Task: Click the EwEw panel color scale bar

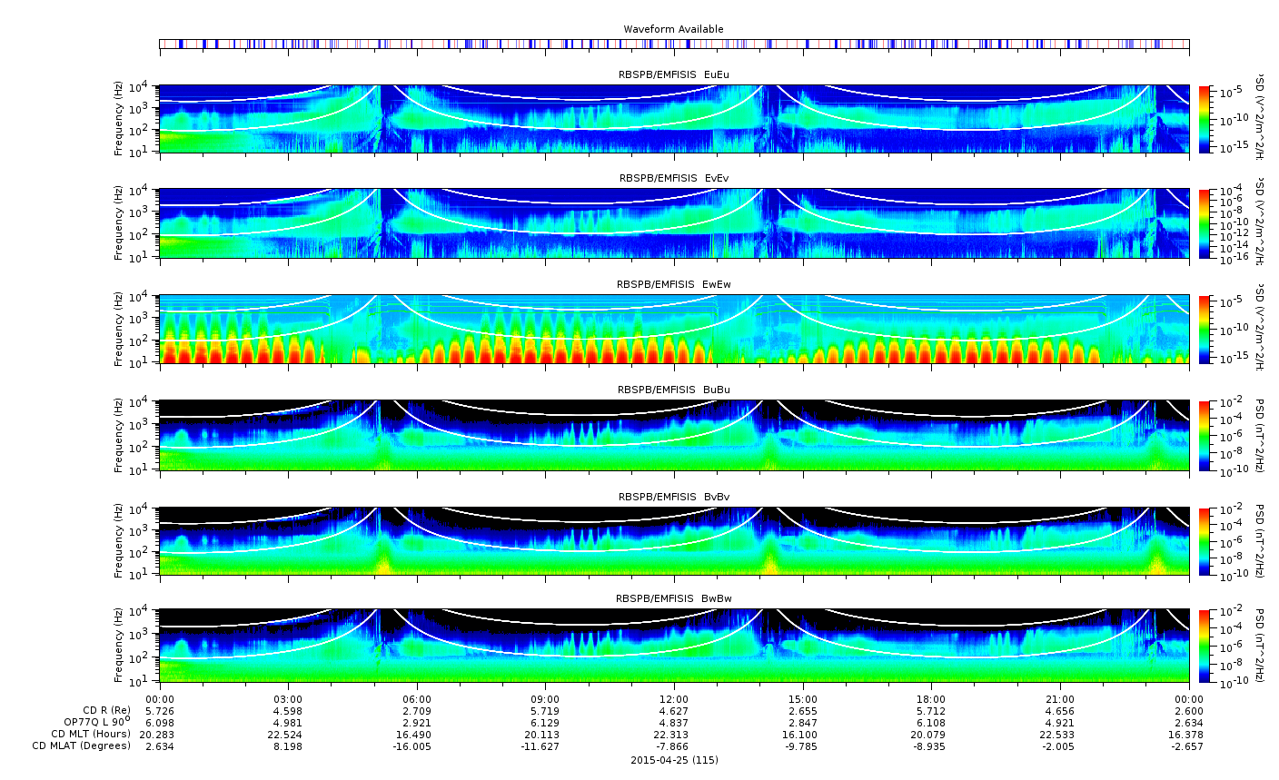Action: 1205,329
